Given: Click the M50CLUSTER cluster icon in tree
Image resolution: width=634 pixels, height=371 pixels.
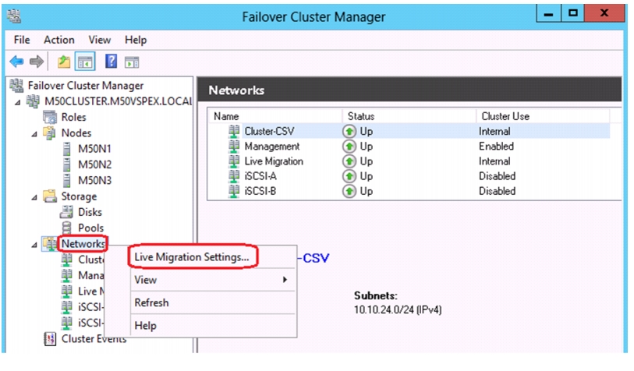Looking at the screenshot, I should pos(34,101).
